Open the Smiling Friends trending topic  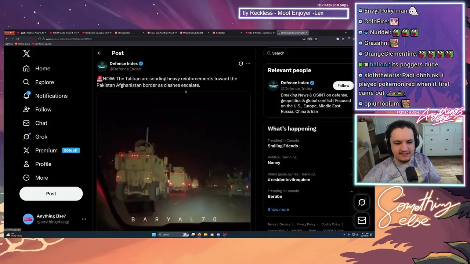(x=283, y=146)
